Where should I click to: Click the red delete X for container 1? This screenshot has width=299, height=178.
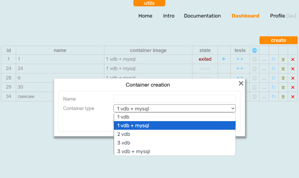point(293,59)
